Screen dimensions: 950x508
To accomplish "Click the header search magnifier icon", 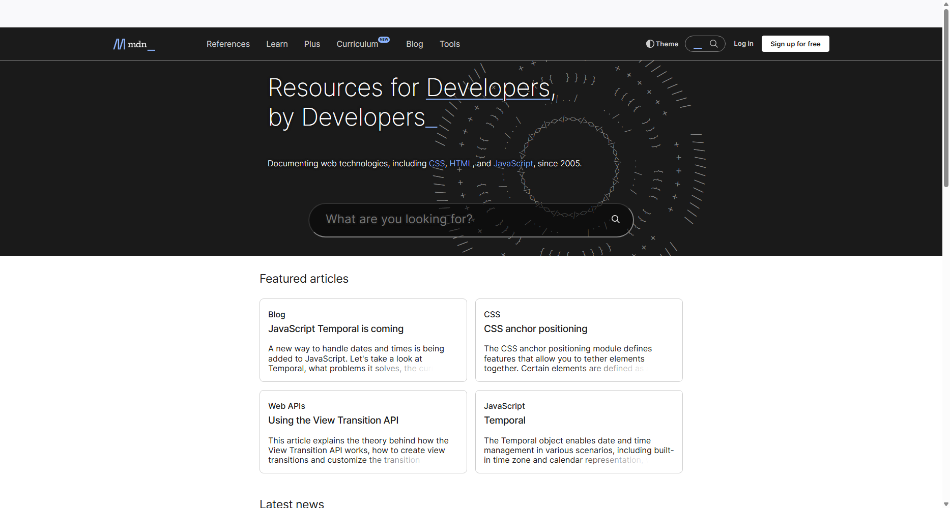I will (714, 44).
